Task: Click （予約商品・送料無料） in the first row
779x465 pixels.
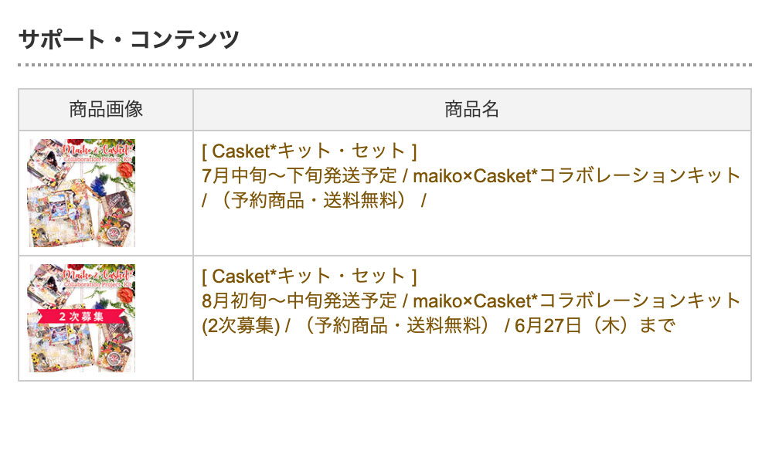Action: click(315, 200)
